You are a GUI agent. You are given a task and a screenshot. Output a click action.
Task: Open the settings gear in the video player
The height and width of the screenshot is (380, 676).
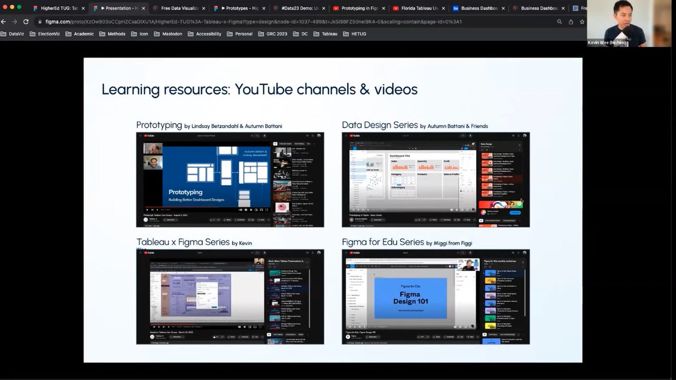251,209
